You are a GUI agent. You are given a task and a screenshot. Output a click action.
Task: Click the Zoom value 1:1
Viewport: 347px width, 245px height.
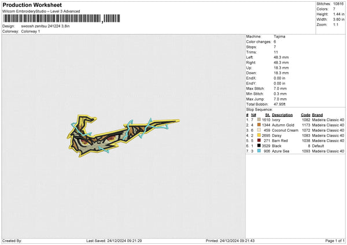(335, 24)
